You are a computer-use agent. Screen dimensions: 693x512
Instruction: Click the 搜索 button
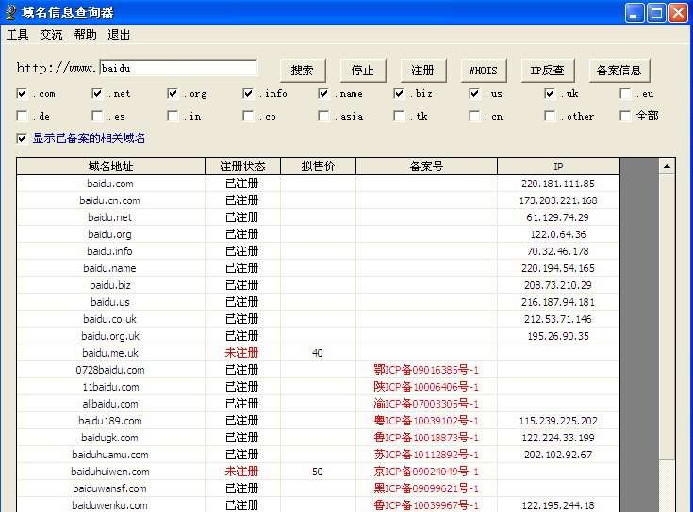coord(303,71)
